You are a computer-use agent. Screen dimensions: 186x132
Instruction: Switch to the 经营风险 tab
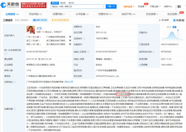[59, 14]
